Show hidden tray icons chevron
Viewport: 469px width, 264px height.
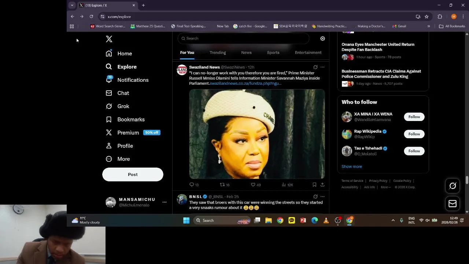pyautogui.click(x=393, y=220)
